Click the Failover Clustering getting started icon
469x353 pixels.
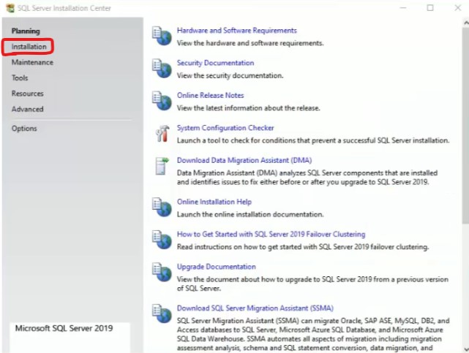pos(162,240)
